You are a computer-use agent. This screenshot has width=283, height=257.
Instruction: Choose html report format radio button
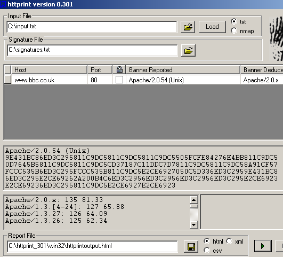(x=207, y=241)
